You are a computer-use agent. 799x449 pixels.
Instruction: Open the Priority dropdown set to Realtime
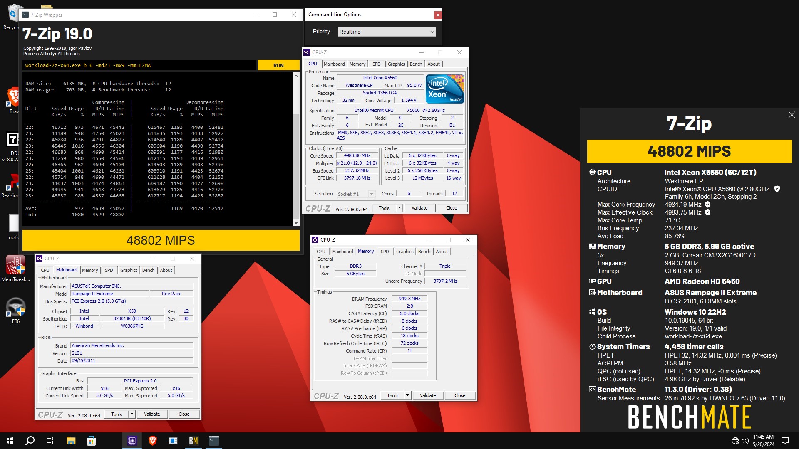coord(387,32)
